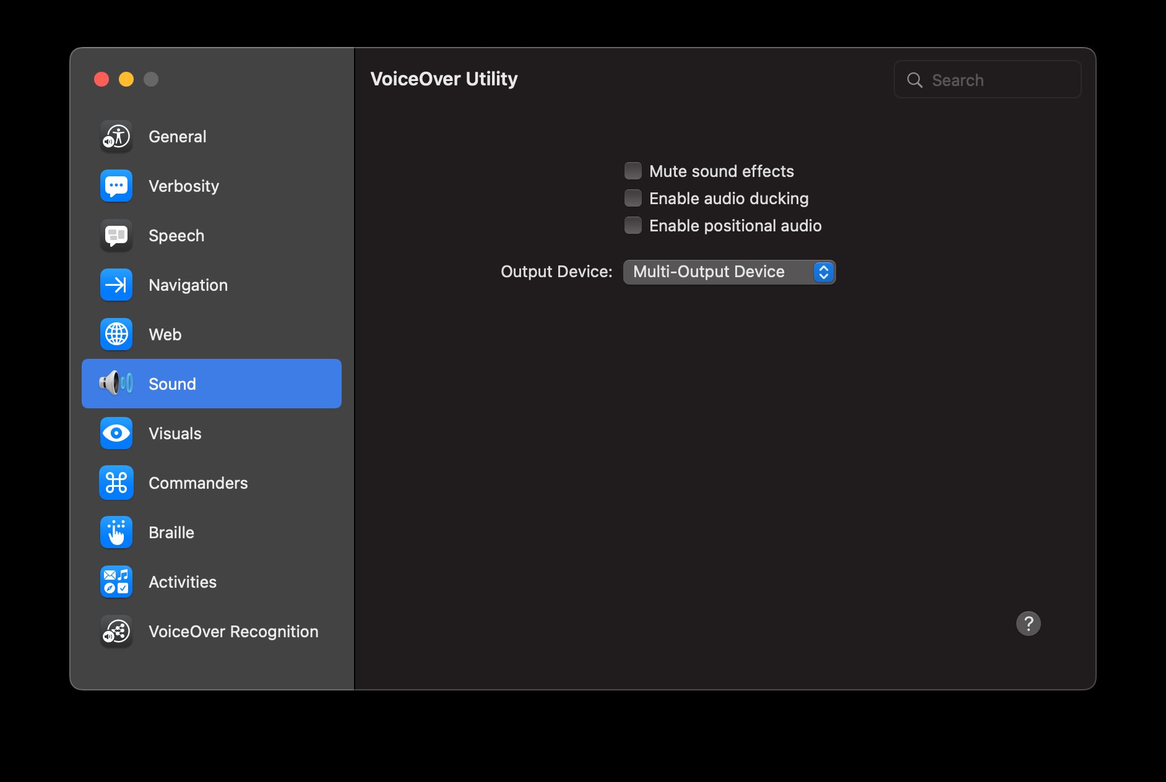
Task: Enable positional audio option
Action: click(x=633, y=225)
